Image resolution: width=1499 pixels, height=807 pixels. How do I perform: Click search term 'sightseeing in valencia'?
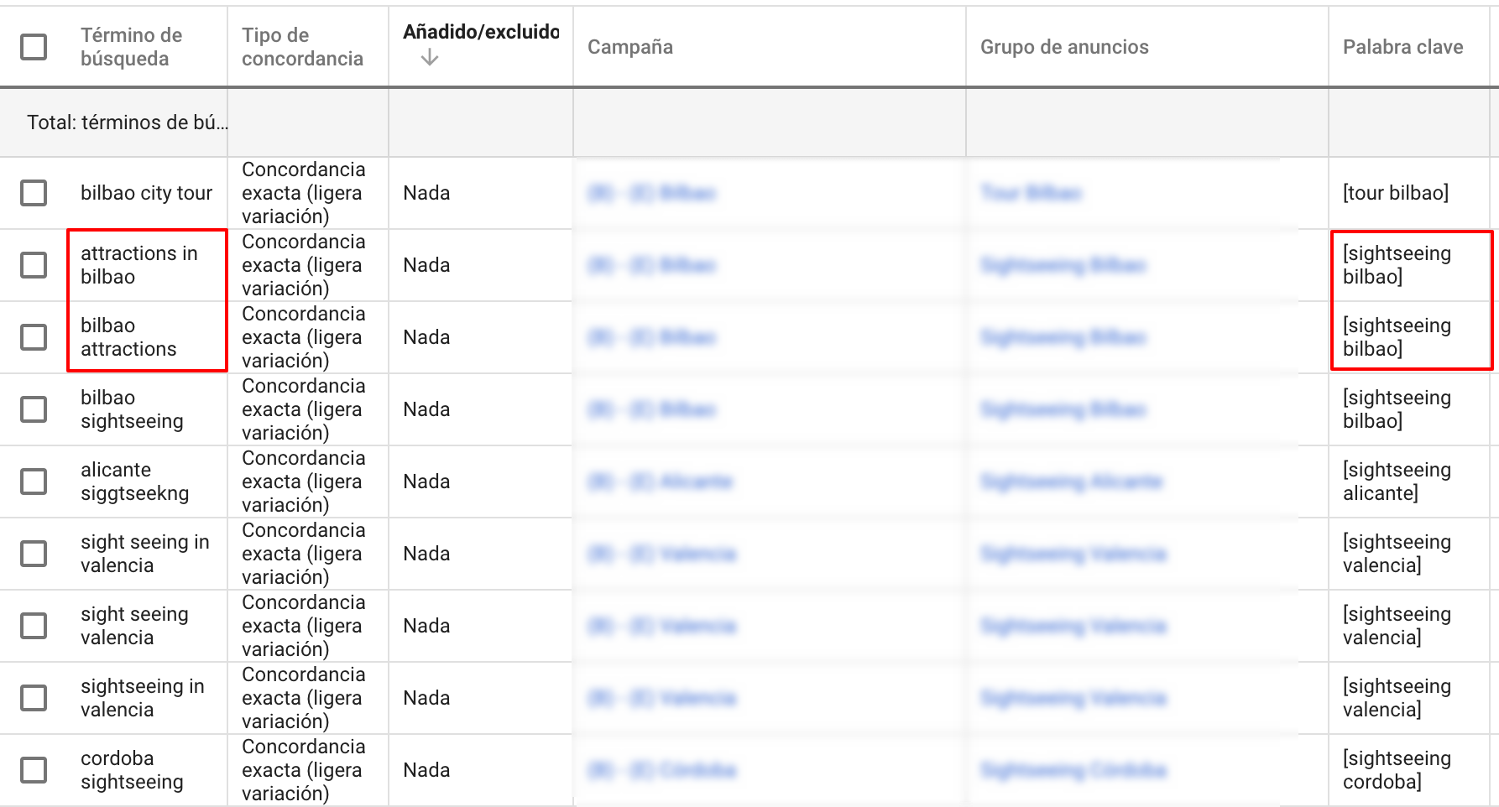click(143, 698)
